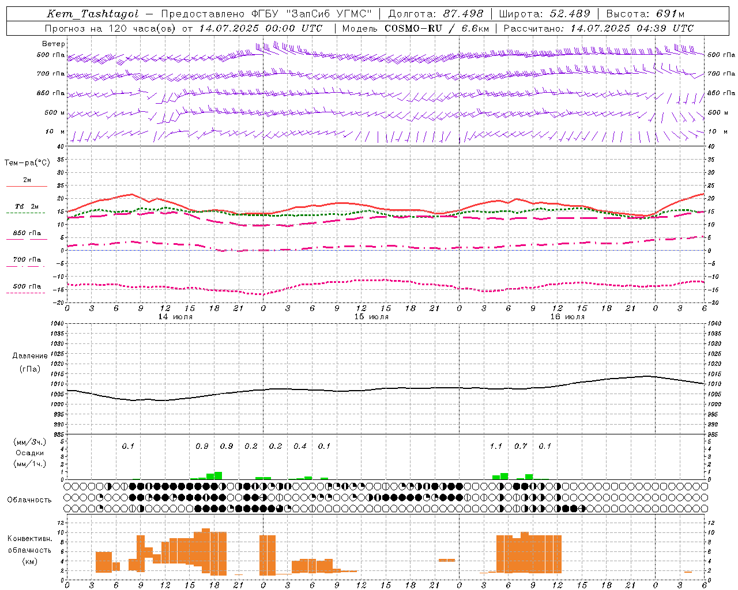Click the red 2м temperature legend line

tap(27, 186)
